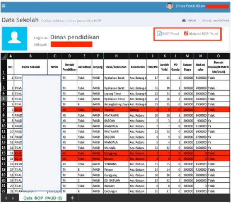Viewport: 231px width, 203px height.
Task: Click the Daerah Khusus header cell
Action: pyautogui.click(x=218, y=67)
